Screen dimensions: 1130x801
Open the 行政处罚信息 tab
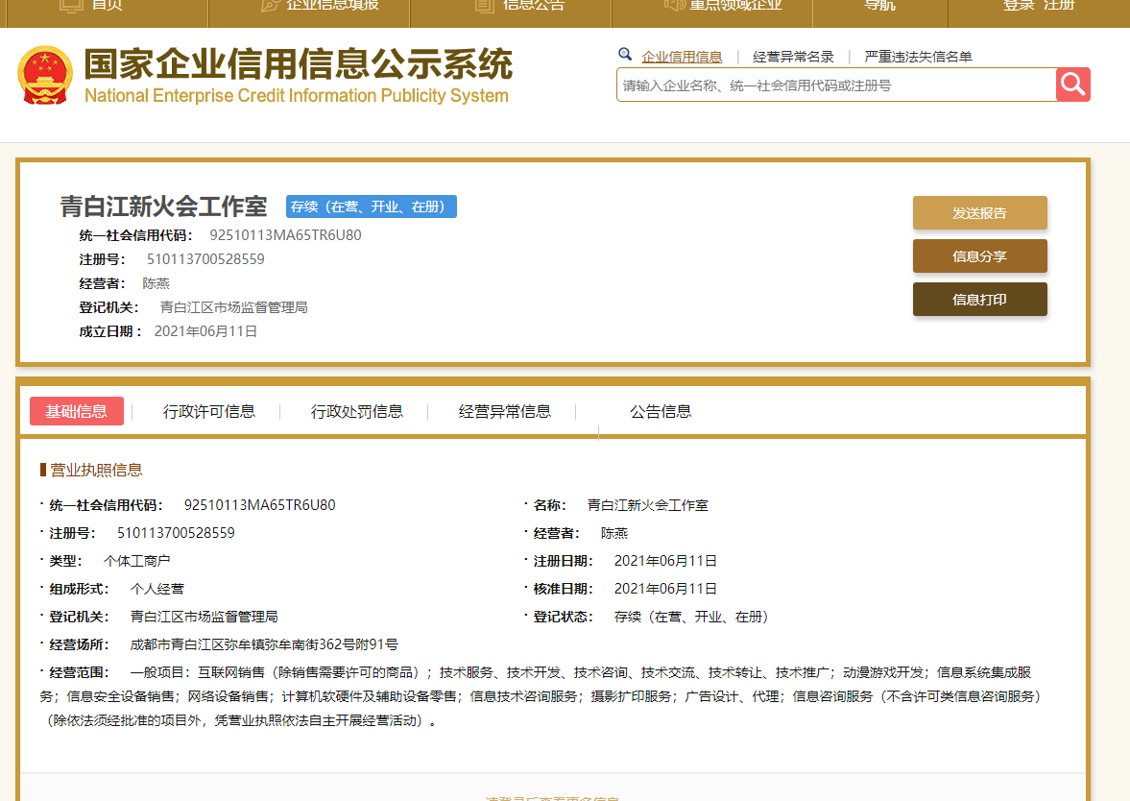point(357,412)
